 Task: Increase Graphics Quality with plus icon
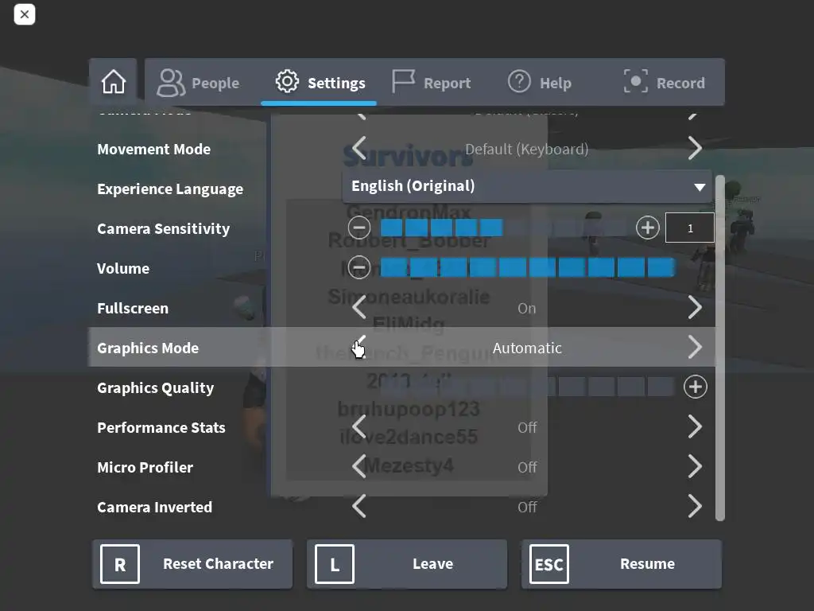tap(695, 387)
